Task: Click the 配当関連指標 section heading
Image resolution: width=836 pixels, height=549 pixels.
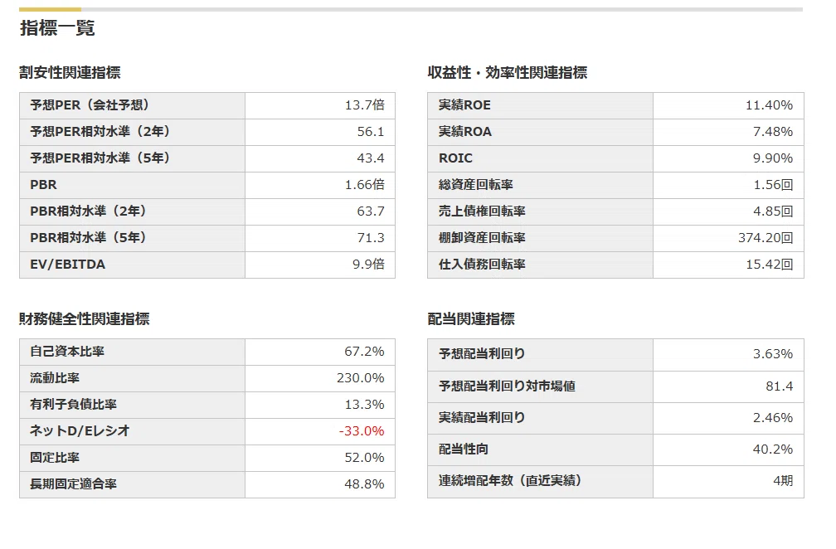Action: pos(471,318)
